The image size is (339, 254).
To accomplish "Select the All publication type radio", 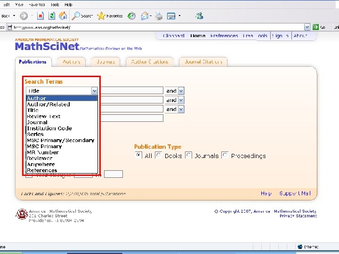I will pyautogui.click(x=138, y=155).
